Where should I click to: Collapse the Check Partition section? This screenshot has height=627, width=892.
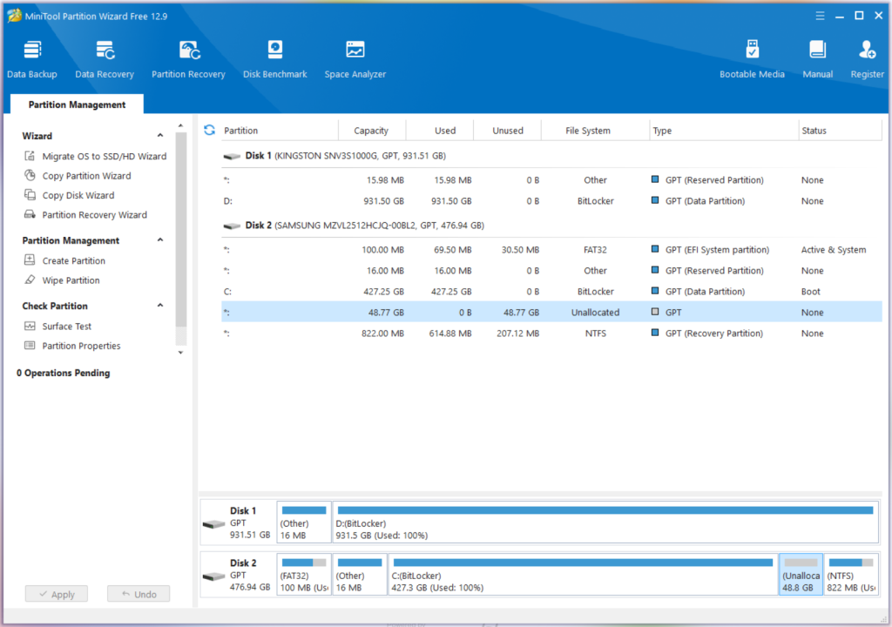160,306
